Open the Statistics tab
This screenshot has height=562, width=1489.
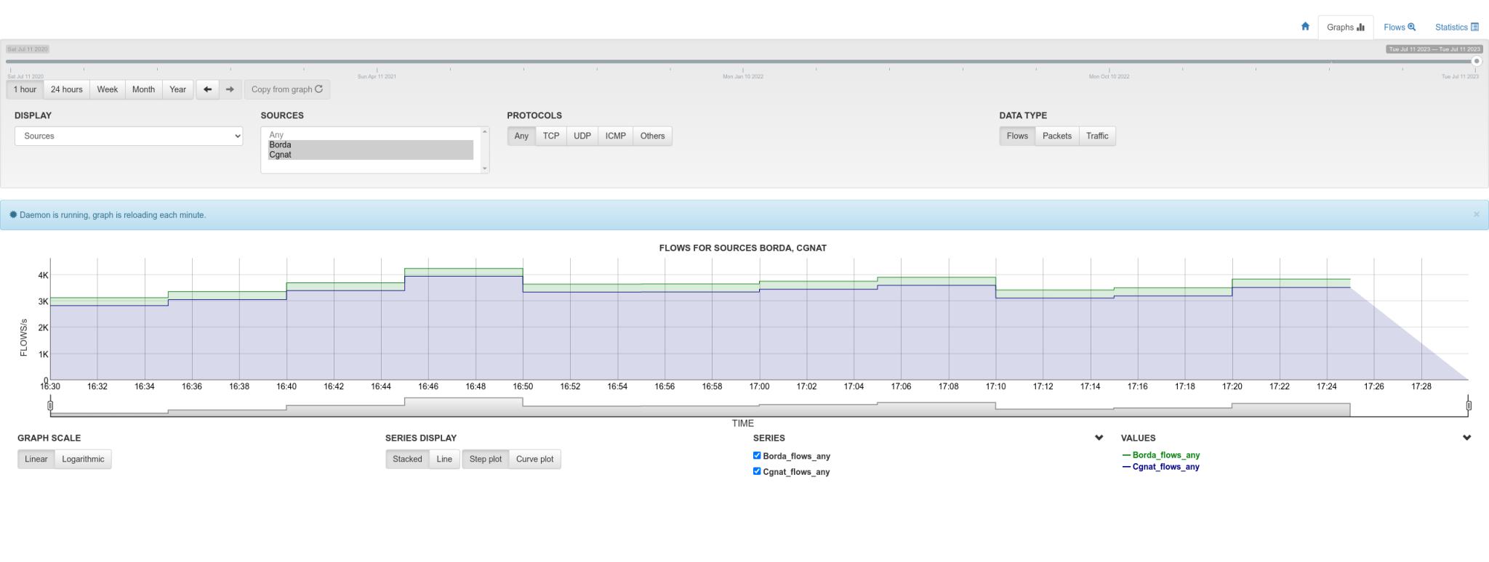pos(1456,27)
